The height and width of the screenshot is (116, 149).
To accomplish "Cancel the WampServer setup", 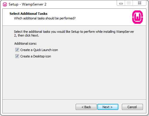I will (x=132, y=107).
